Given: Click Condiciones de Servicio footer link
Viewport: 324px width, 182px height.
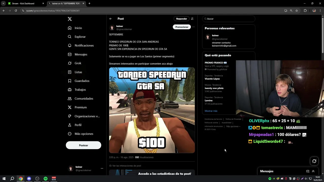Looking at the screenshot, I should click(213, 119).
